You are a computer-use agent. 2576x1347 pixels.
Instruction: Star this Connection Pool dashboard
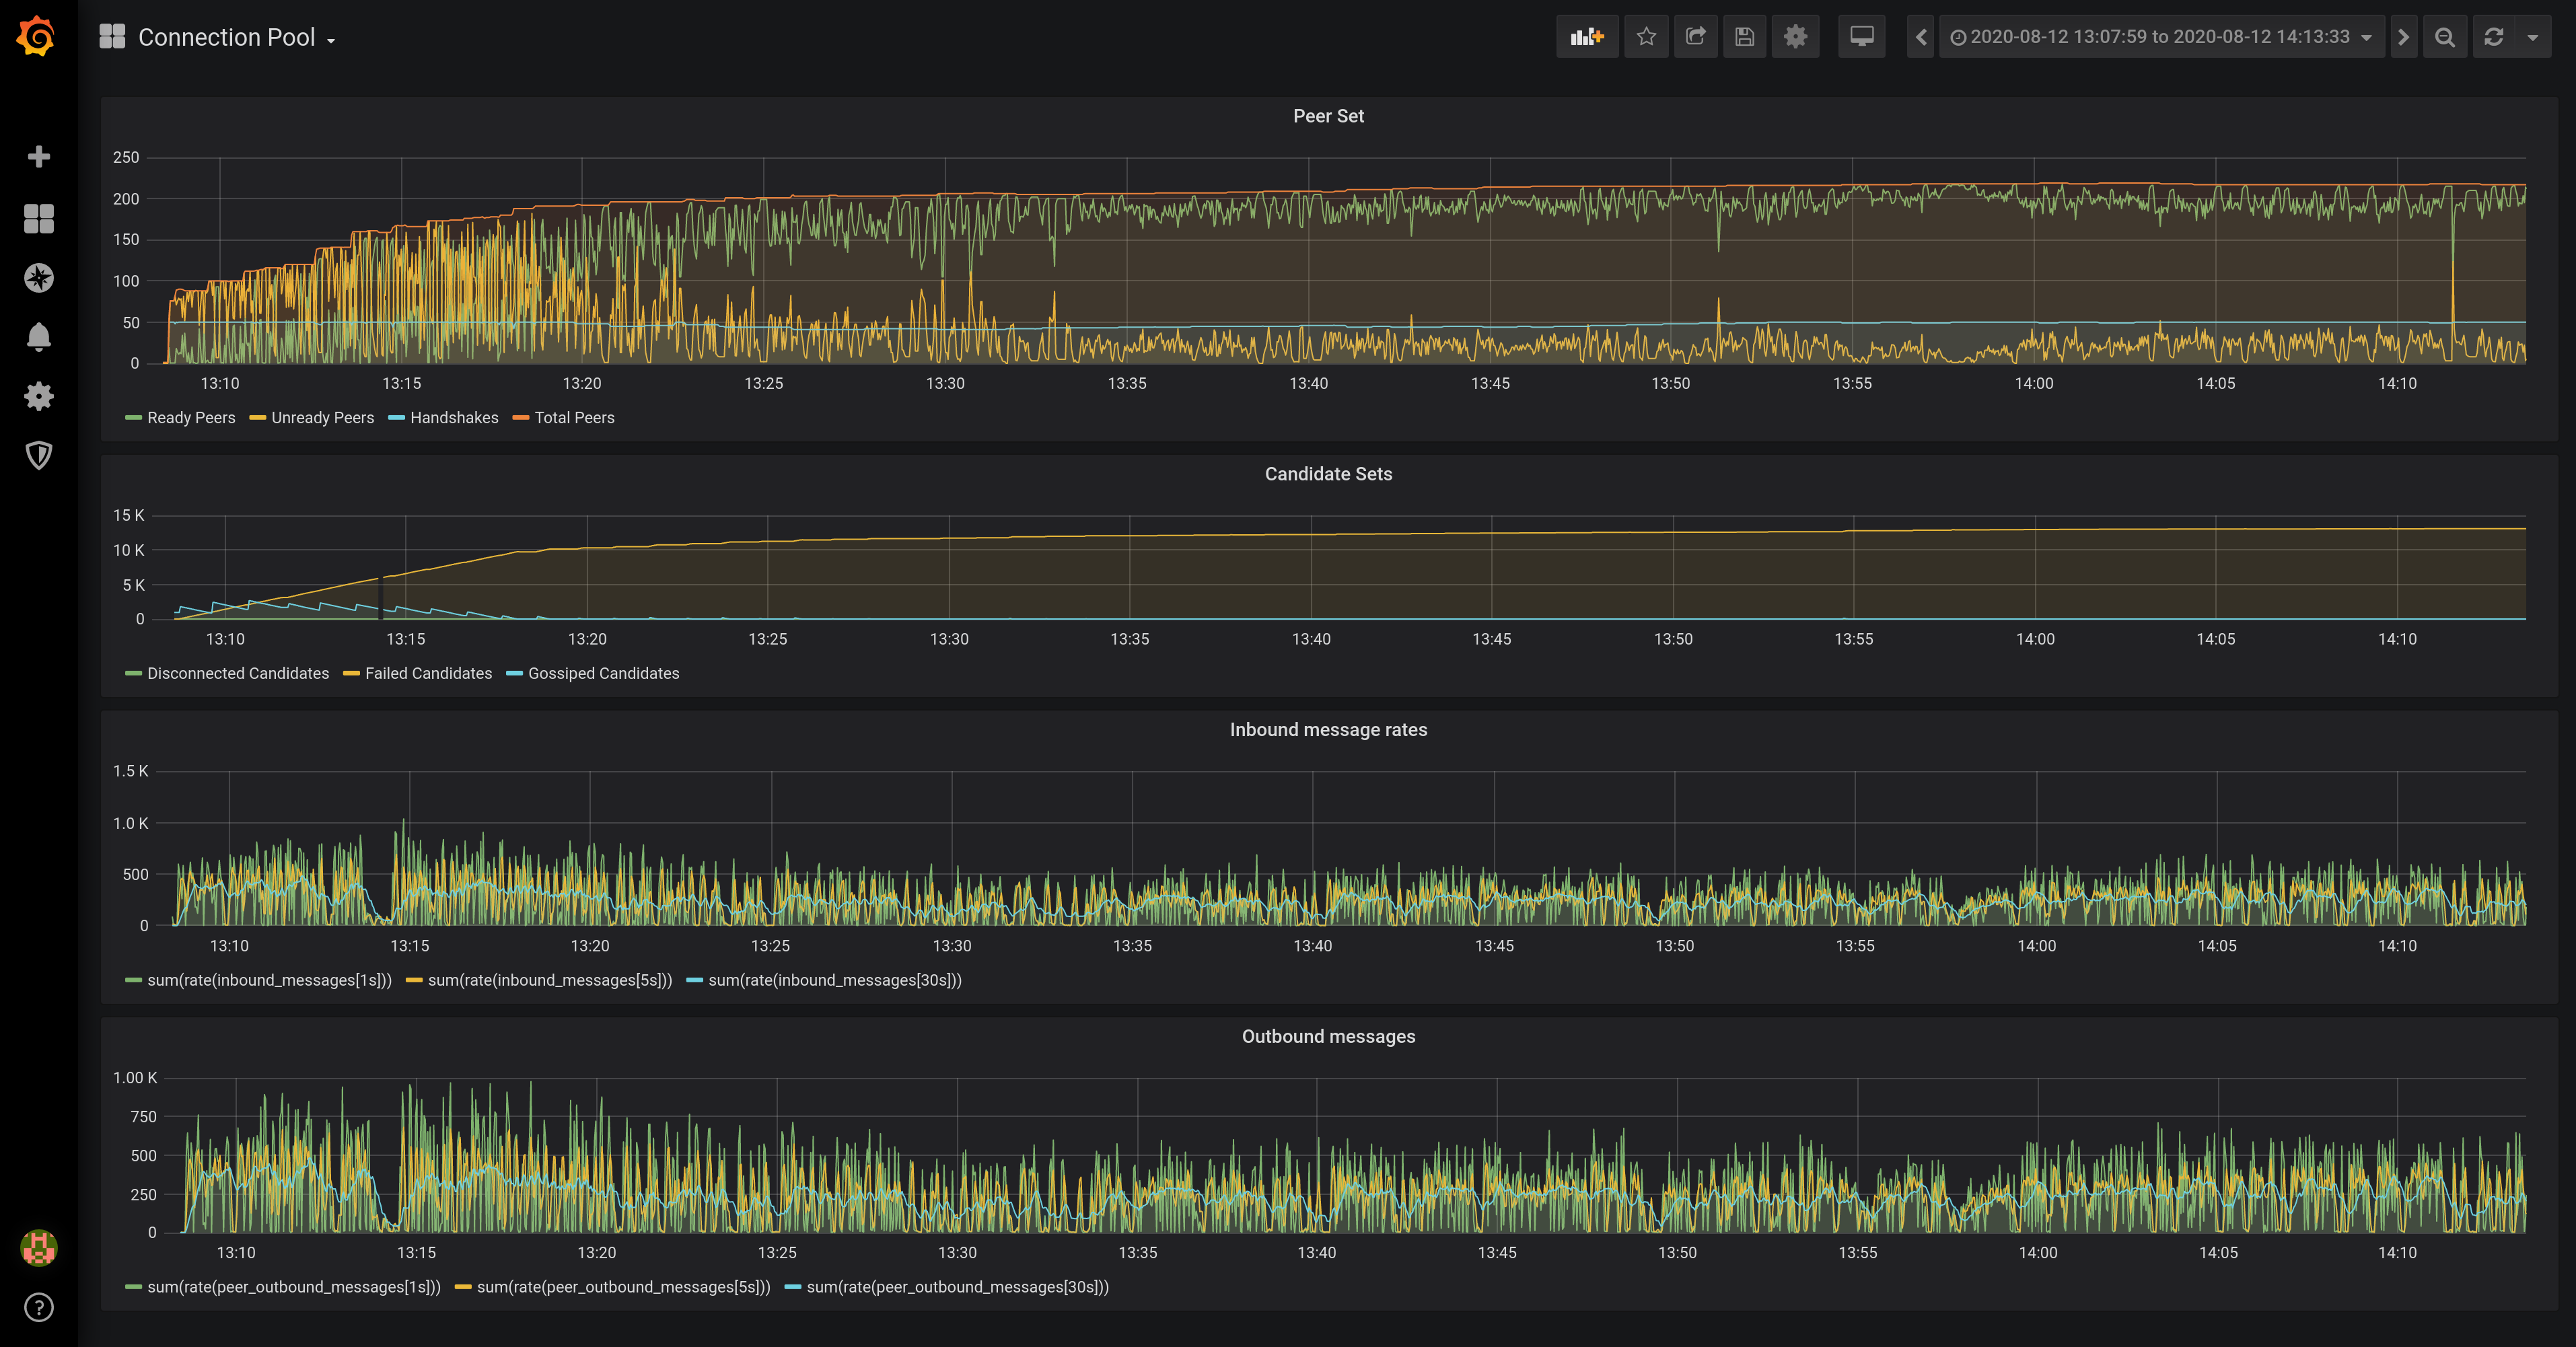click(x=1646, y=36)
